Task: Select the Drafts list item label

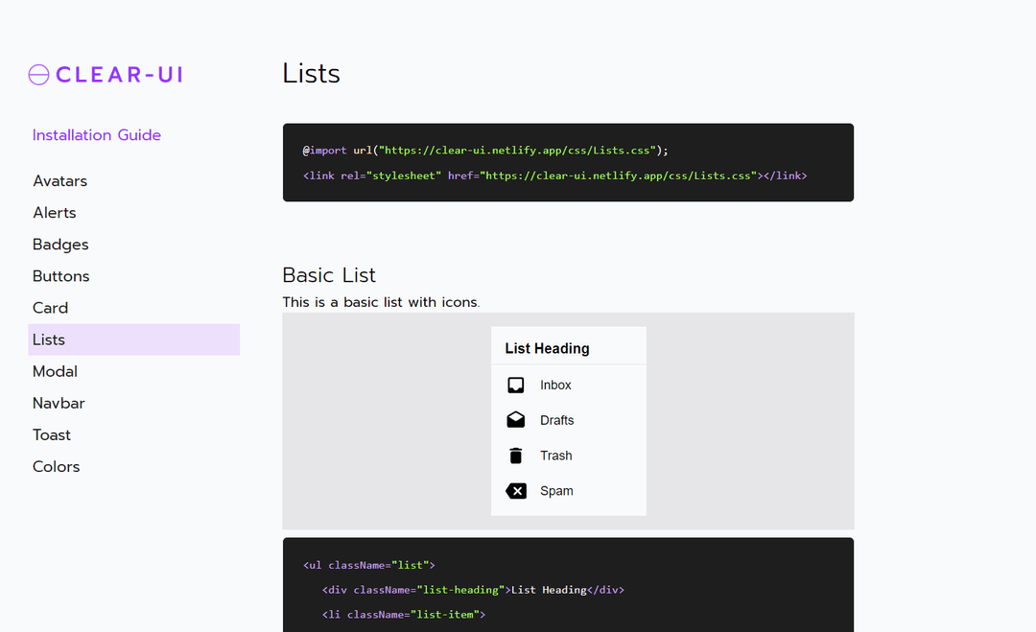Action: pyautogui.click(x=557, y=420)
